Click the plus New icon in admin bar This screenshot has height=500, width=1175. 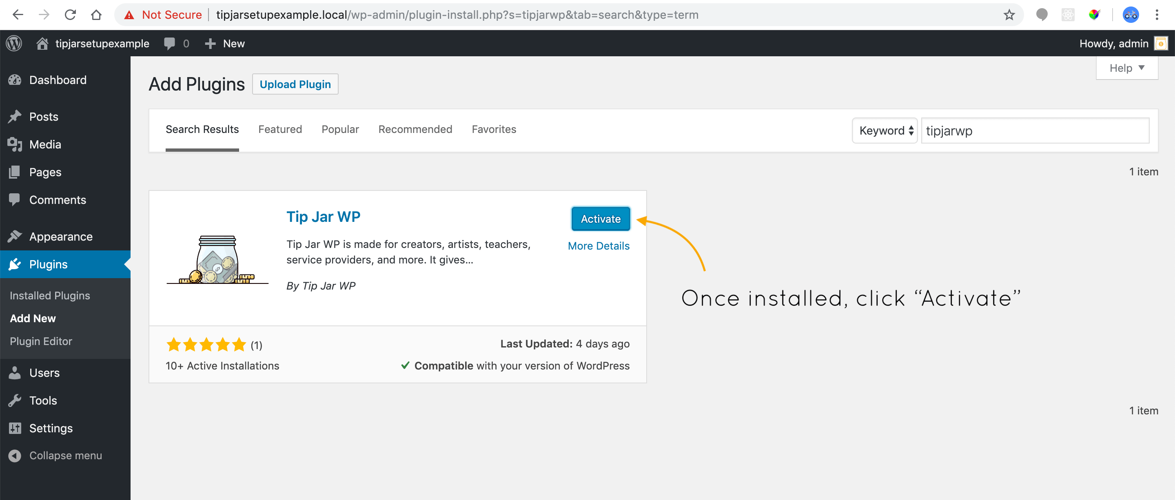tap(210, 43)
